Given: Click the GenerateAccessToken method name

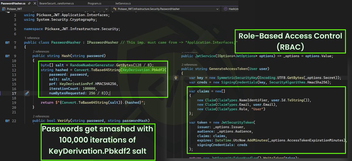Looking at the screenshot, I should click(229, 69).
